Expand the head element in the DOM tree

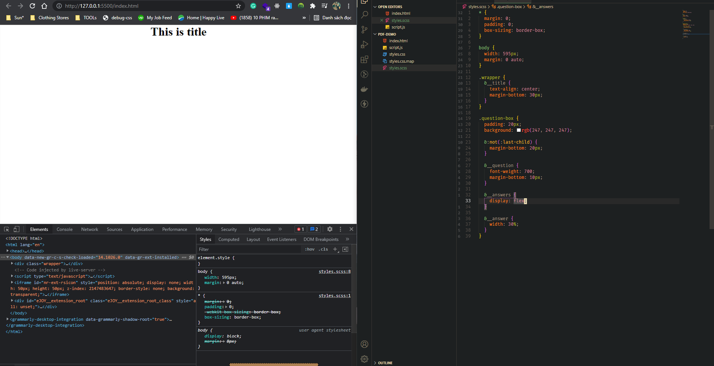click(8, 251)
